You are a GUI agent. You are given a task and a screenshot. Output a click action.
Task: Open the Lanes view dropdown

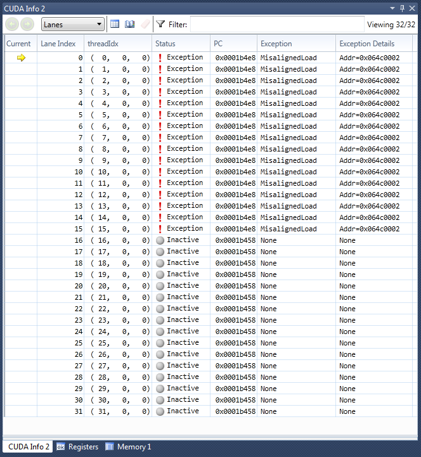[73, 24]
